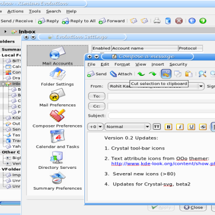Viewport: 215px width, 215px height.
Task: Open Insert menu in compose window
Action: [x=157, y=64]
